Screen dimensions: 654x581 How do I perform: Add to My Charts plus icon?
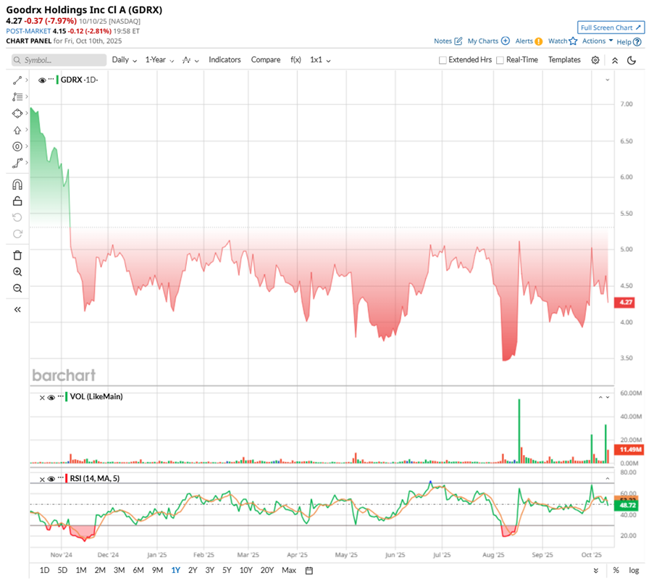coord(505,41)
